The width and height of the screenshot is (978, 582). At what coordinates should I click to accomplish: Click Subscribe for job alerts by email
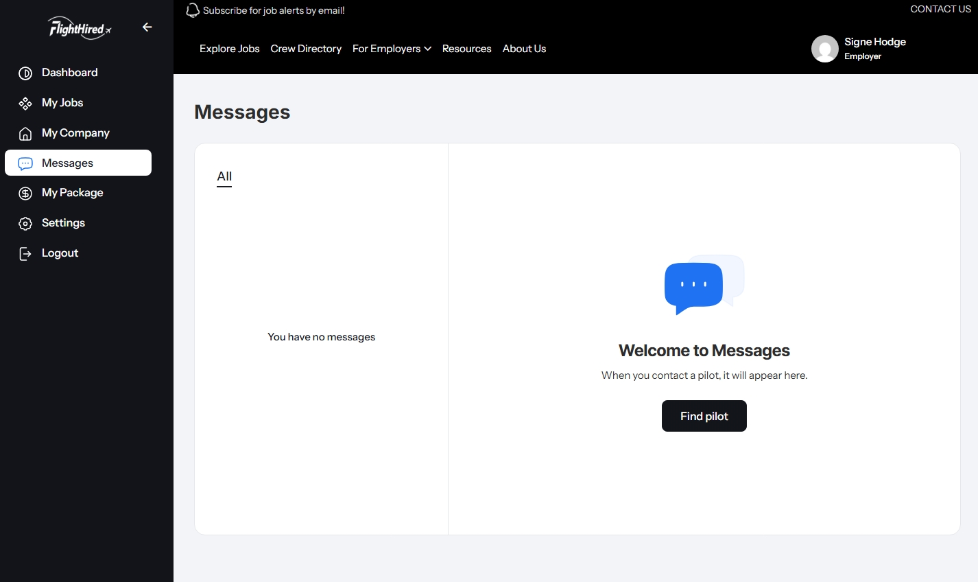[x=274, y=10]
